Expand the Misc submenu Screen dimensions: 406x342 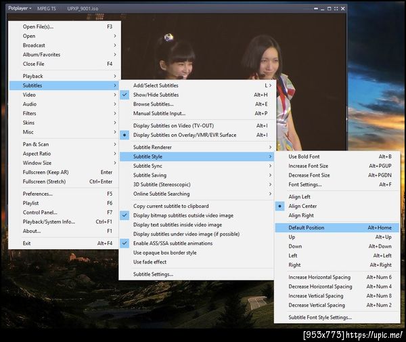coord(64,132)
